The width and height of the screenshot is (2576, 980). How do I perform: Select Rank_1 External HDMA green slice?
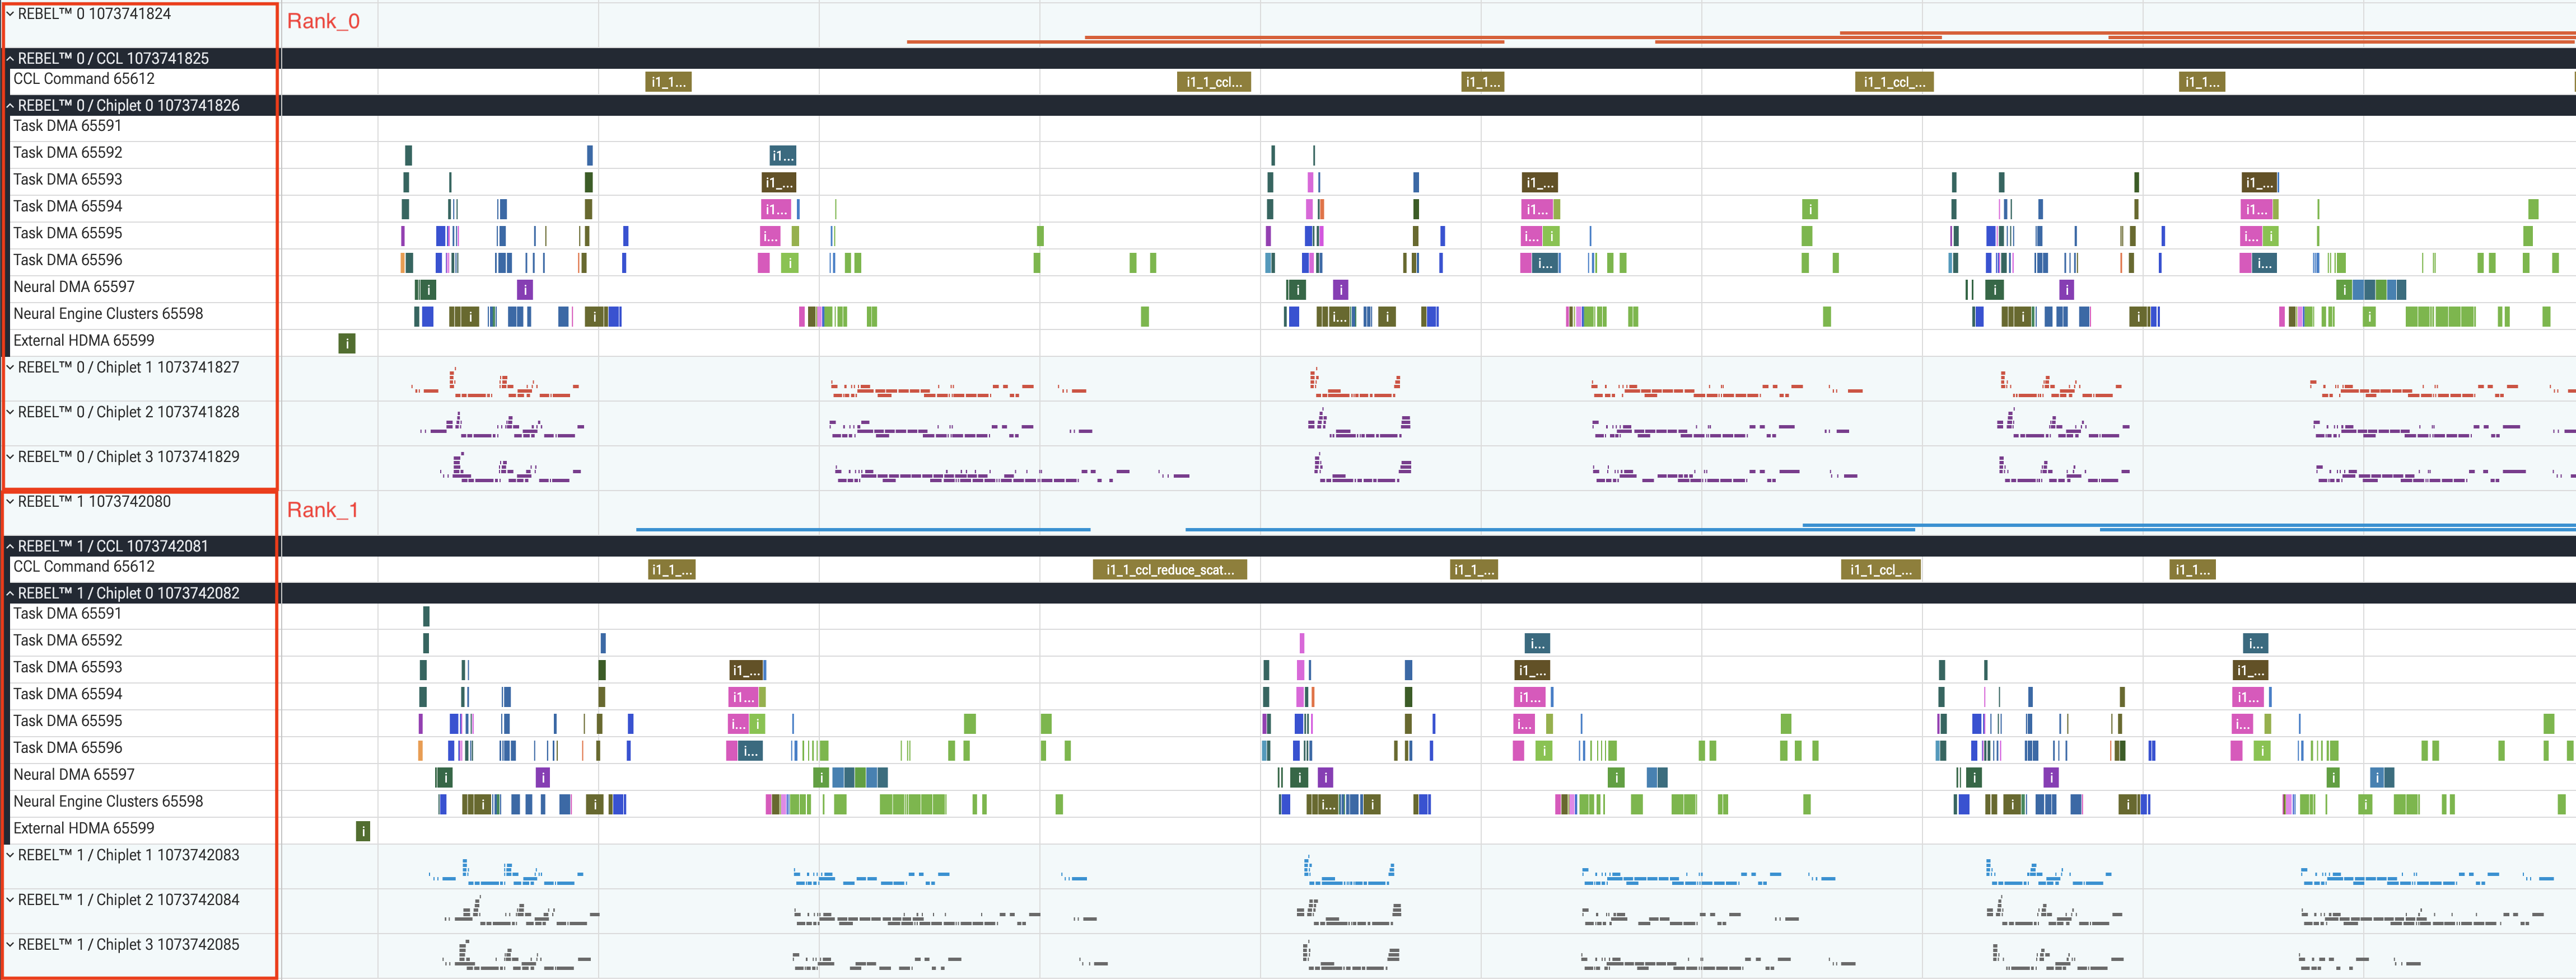(x=363, y=831)
